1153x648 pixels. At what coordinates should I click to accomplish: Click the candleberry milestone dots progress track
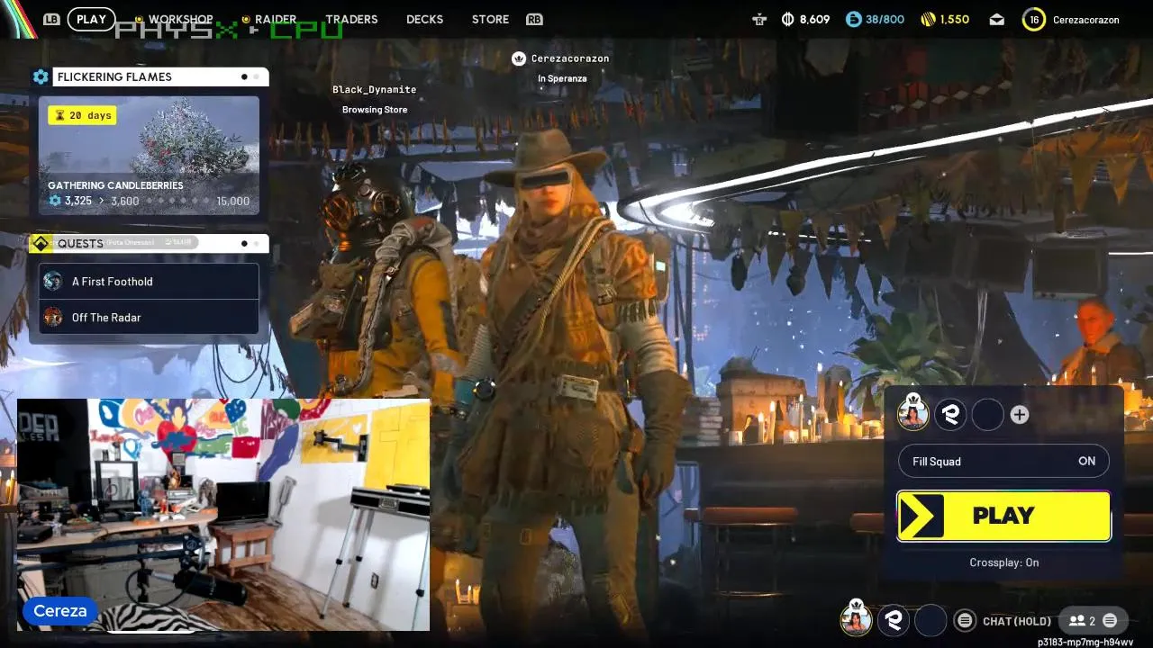coord(177,201)
